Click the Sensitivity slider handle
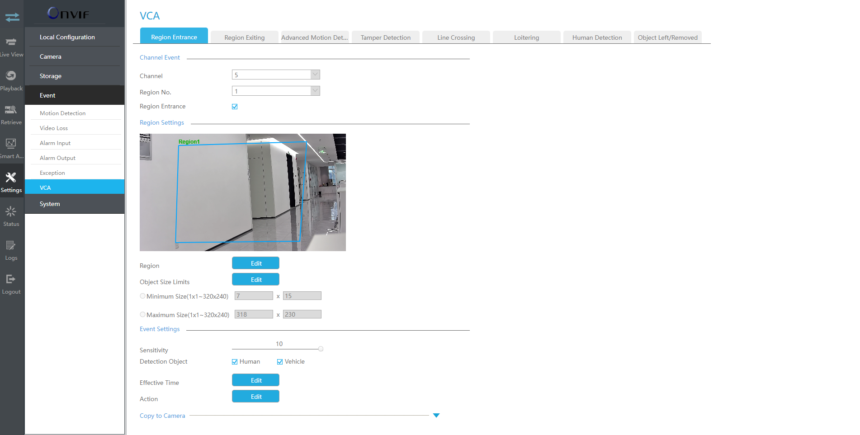Viewport: 860px width, 435px height. tap(321, 349)
